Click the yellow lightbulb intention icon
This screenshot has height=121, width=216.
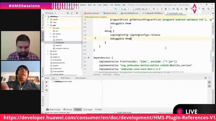tap(95, 38)
